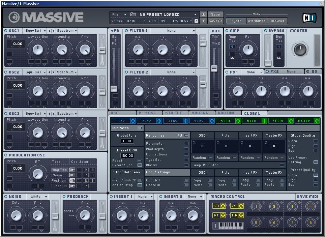Click the drag handle of 7 PERF
325x237 pixels.
pos(291,121)
